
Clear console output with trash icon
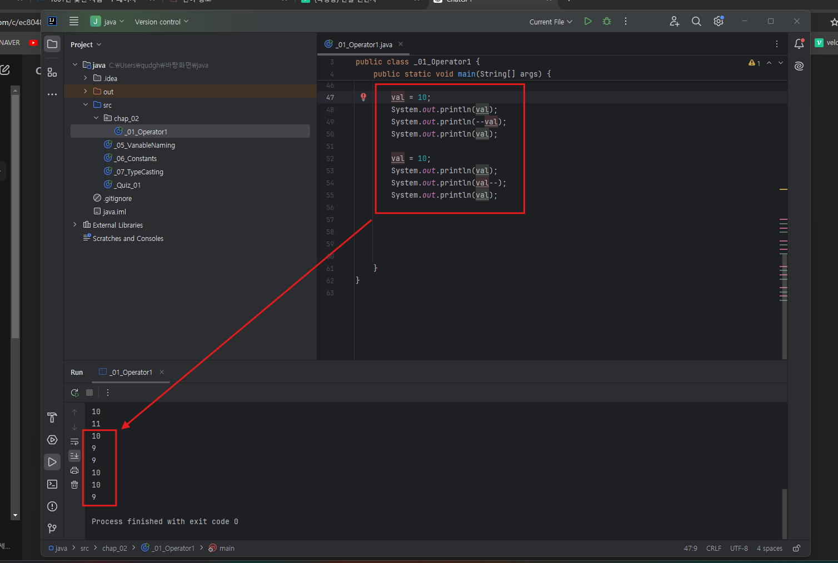pos(74,485)
